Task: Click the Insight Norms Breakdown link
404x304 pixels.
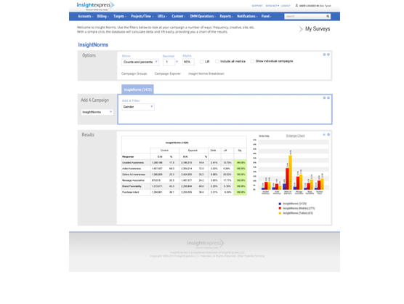Action: tap(206, 73)
